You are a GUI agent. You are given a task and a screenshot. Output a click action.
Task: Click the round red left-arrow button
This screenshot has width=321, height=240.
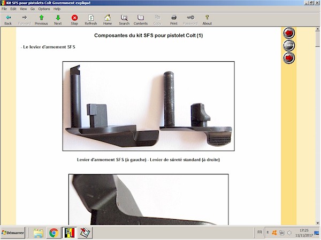tap(289, 33)
